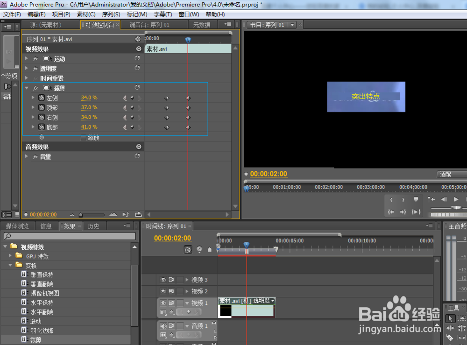The height and width of the screenshot is (345, 467).
Task: Toggle 视频 3 track visibility eye
Action: pyautogui.click(x=163, y=280)
